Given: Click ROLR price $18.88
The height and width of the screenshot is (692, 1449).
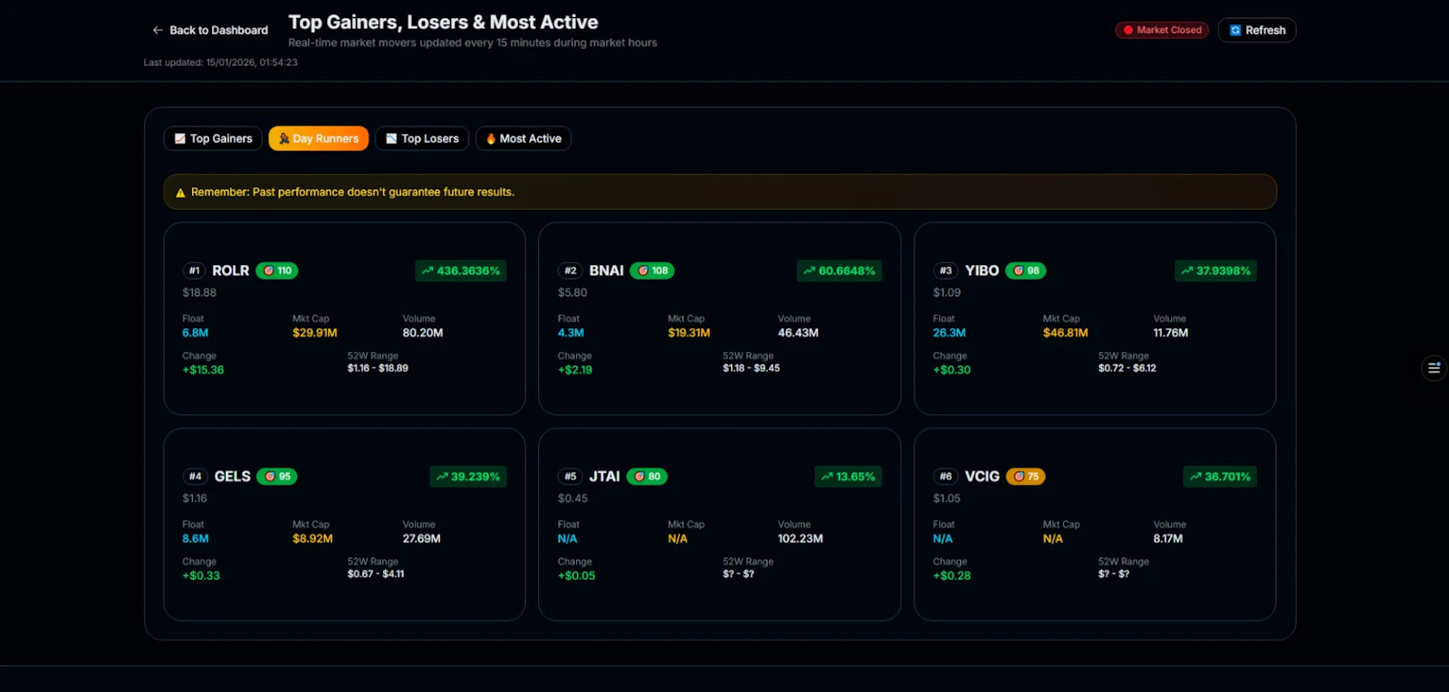Looking at the screenshot, I should pos(199,292).
